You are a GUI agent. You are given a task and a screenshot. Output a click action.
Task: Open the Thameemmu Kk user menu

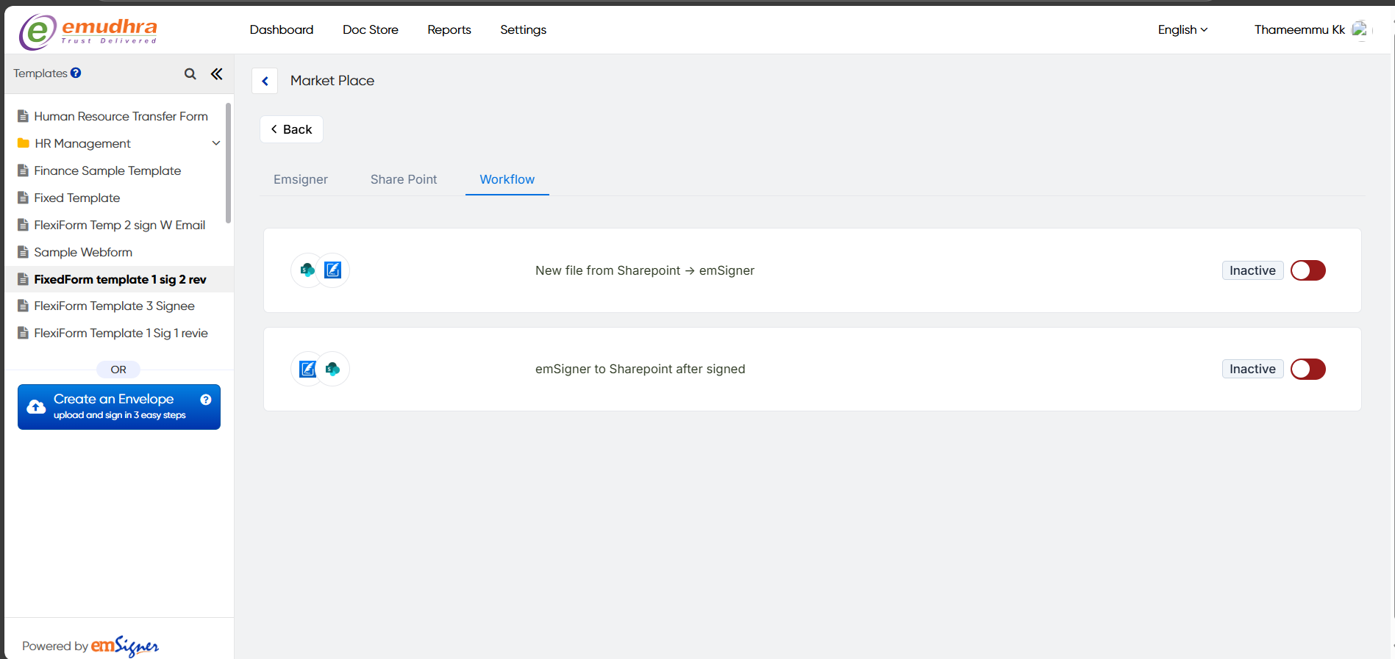coord(1299,29)
